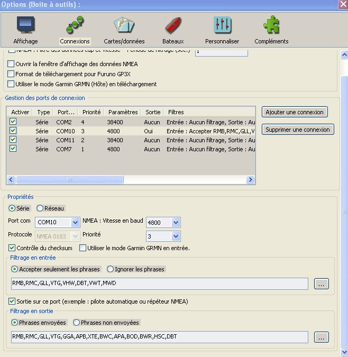Click the Supprimer une connexion button
348x357 pixels.
coord(298,130)
